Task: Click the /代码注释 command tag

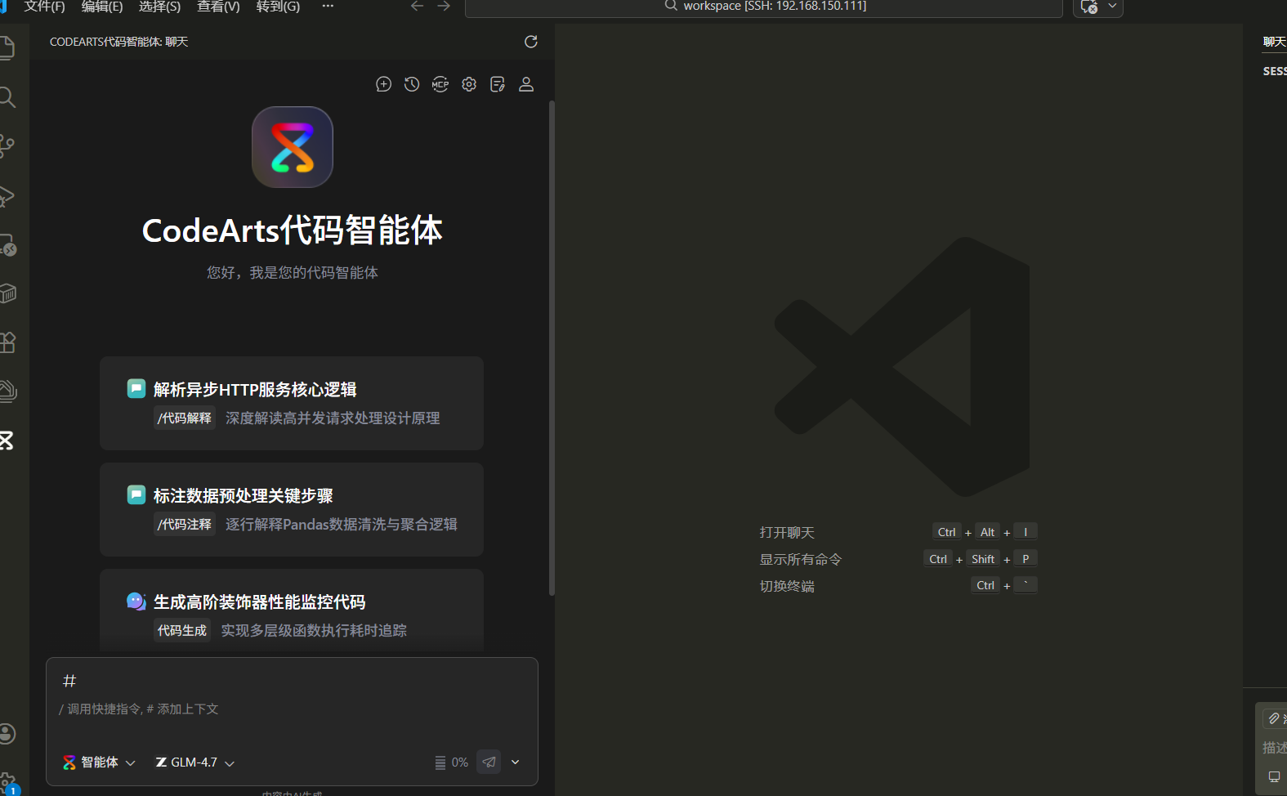Action: point(185,524)
